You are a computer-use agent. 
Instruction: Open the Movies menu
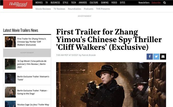click(39, 3)
